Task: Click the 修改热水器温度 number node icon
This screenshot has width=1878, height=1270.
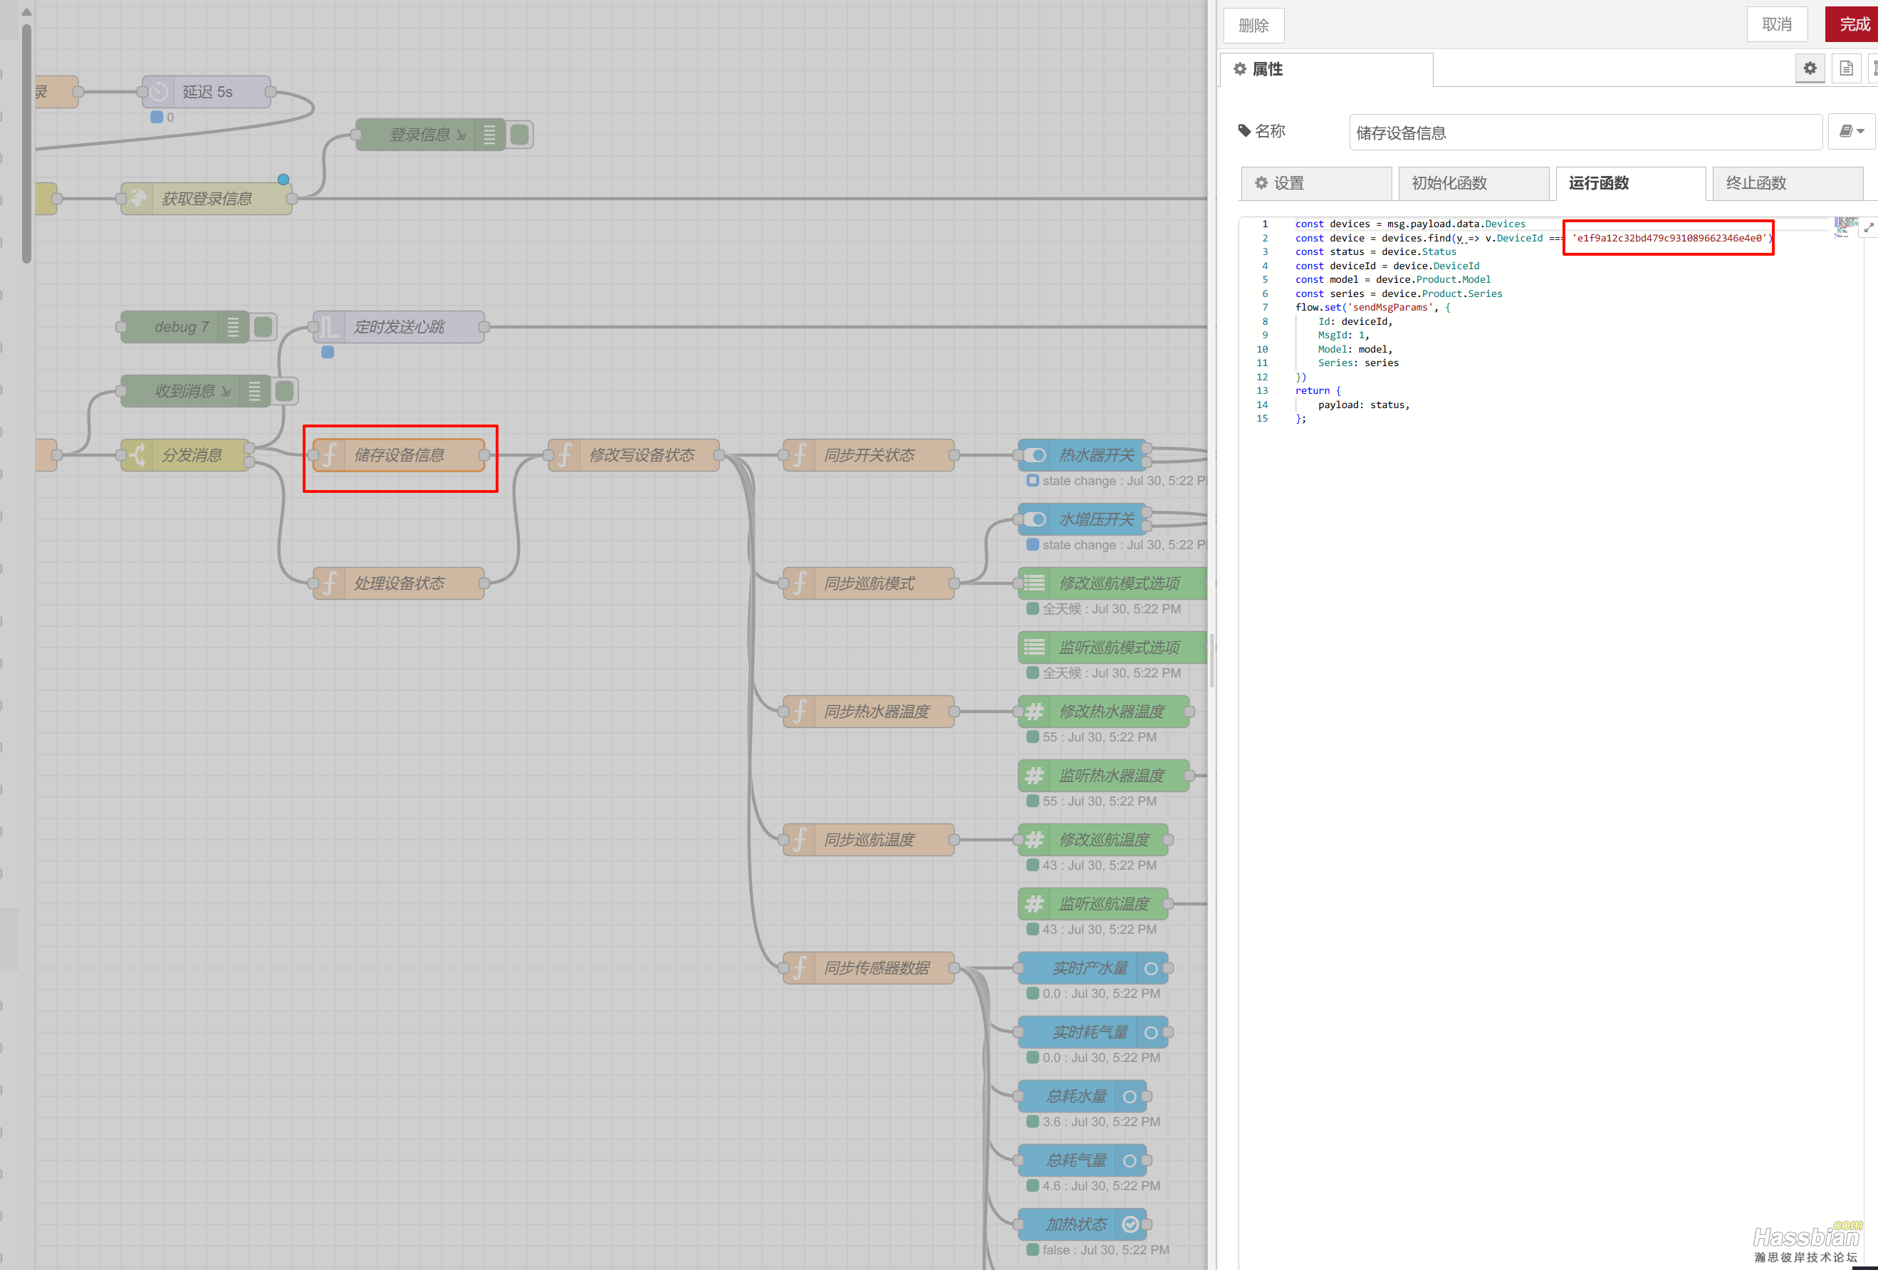Action: pyautogui.click(x=1035, y=712)
